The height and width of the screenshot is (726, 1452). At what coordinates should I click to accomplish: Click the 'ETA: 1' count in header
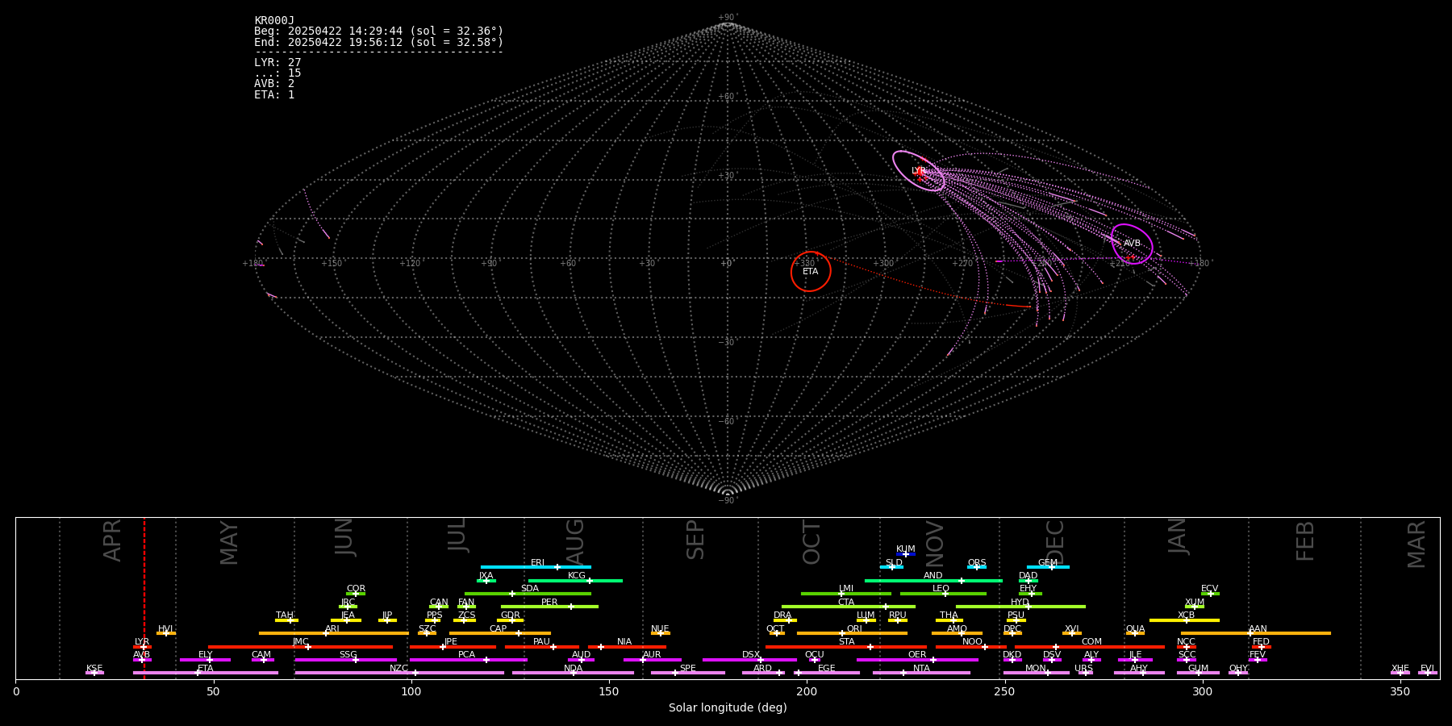point(274,95)
